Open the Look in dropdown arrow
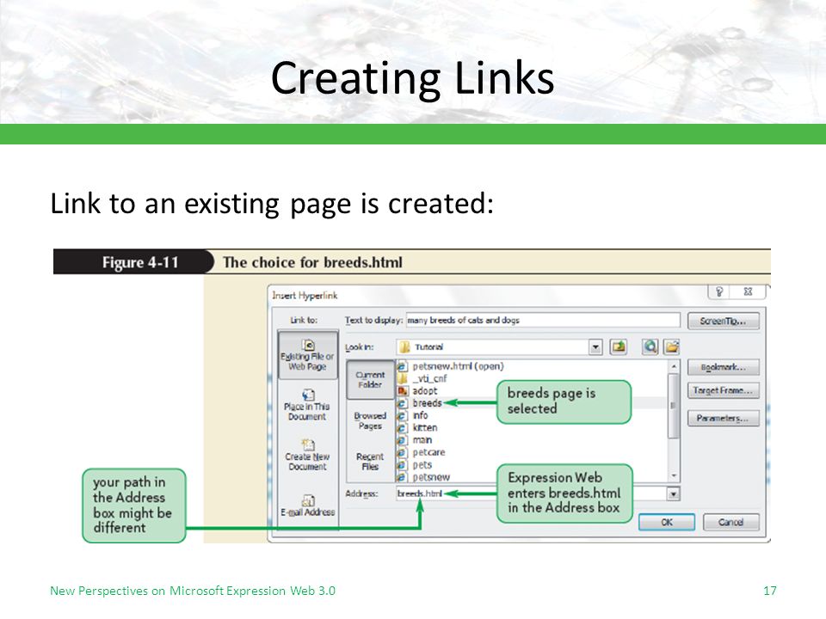The image size is (826, 619). [595, 347]
